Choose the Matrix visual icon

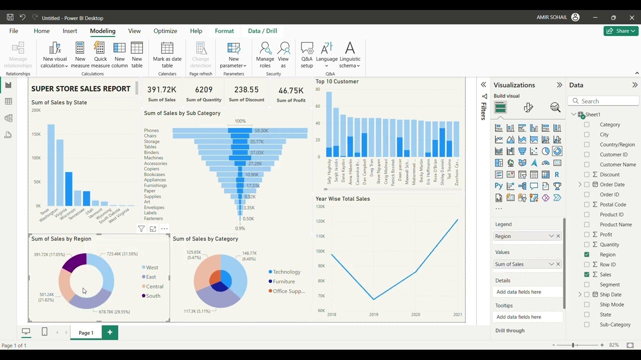[545, 174]
